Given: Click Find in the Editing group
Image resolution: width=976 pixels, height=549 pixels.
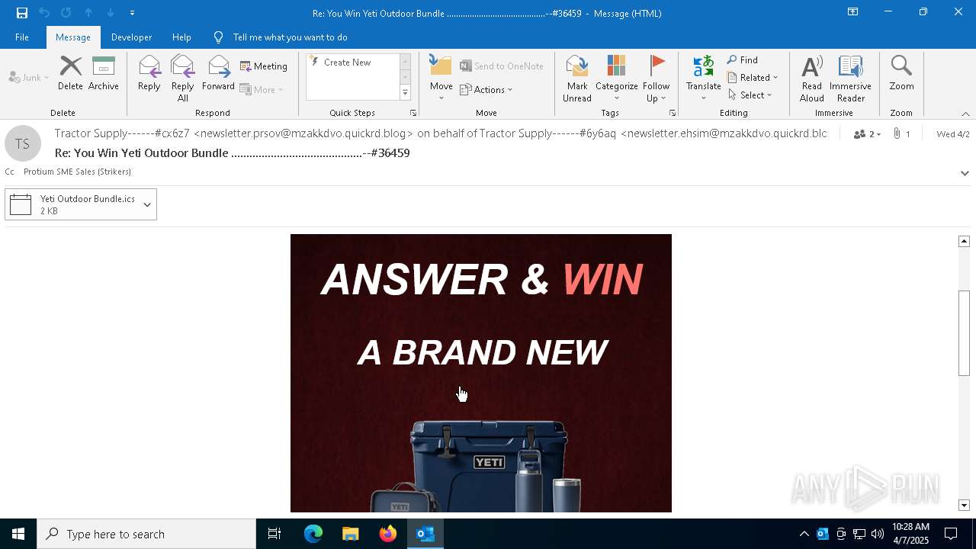Looking at the screenshot, I should pos(743,60).
